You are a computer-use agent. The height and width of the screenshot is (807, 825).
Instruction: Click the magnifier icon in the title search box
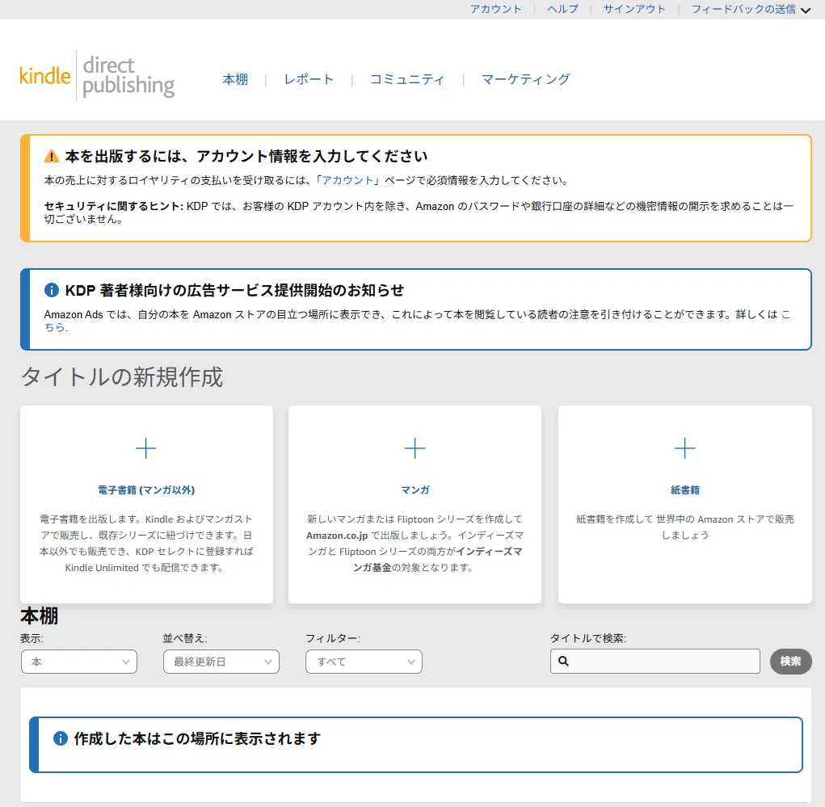[563, 662]
